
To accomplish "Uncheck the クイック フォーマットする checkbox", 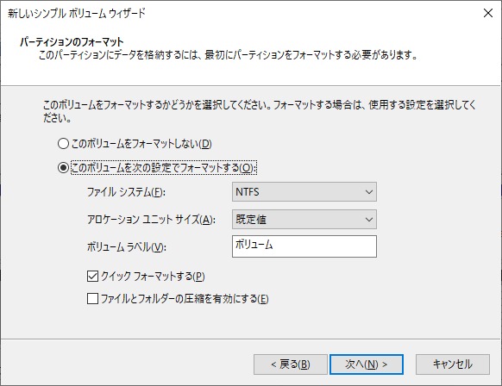I will click(x=92, y=276).
